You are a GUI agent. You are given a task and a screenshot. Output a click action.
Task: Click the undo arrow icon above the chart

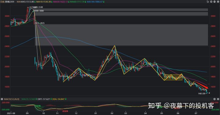(x=208, y=2)
